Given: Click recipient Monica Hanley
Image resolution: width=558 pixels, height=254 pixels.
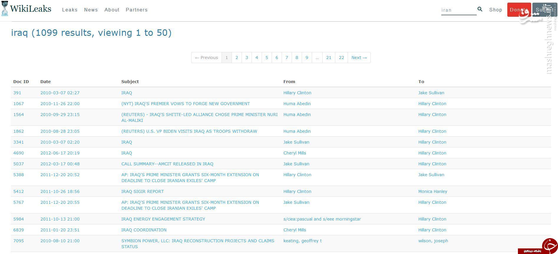Looking at the screenshot, I should point(433,191).
